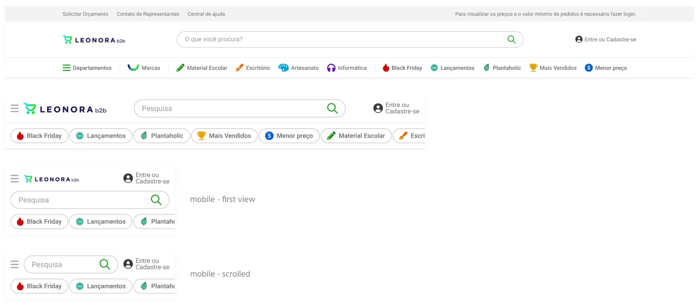Open Departamentos menu in desktop navigation
Screen dimensions: 698x305
[87, 68]
